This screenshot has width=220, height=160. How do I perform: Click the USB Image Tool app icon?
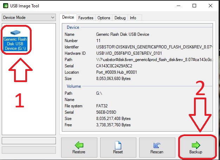tap(6, 6)
